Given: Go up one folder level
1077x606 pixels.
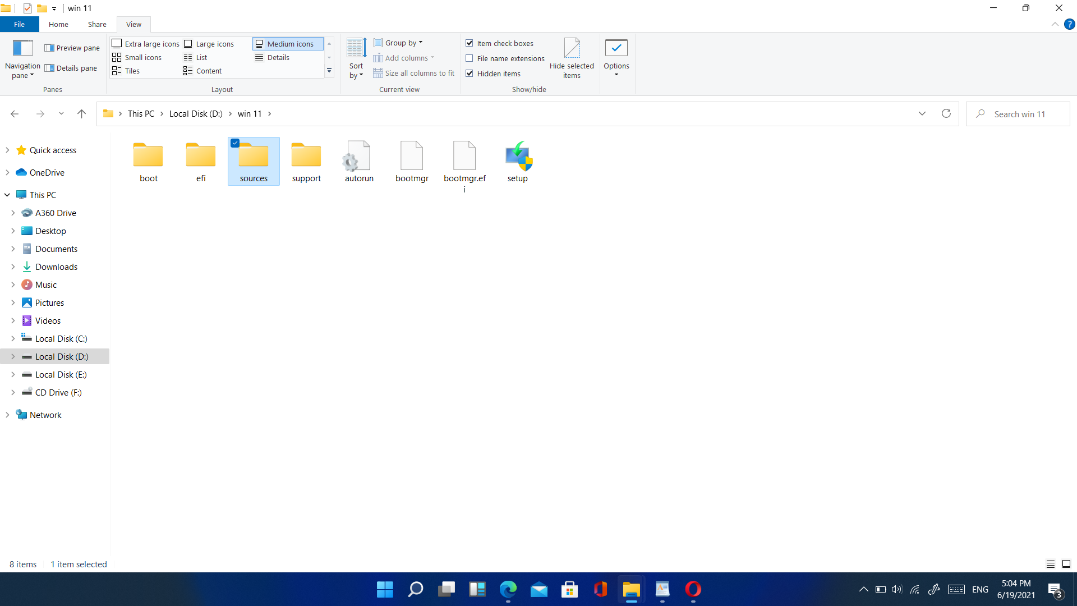Looking at the screenshot, I should 81,113.
